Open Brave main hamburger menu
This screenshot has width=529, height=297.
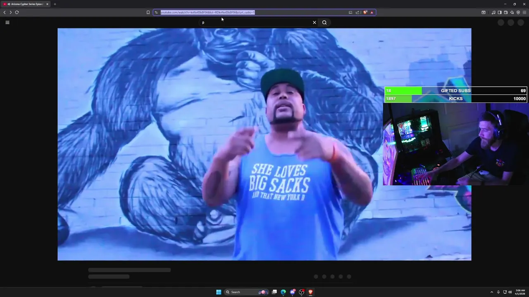point(524,12)
